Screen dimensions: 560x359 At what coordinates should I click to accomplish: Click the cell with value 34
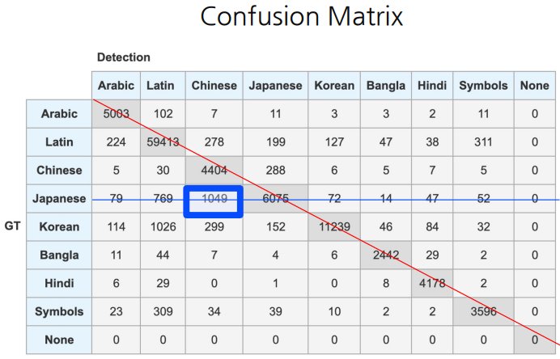pos(214,311)
